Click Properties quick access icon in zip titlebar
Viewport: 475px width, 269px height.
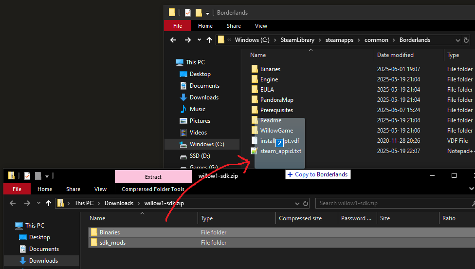point(27,176)
